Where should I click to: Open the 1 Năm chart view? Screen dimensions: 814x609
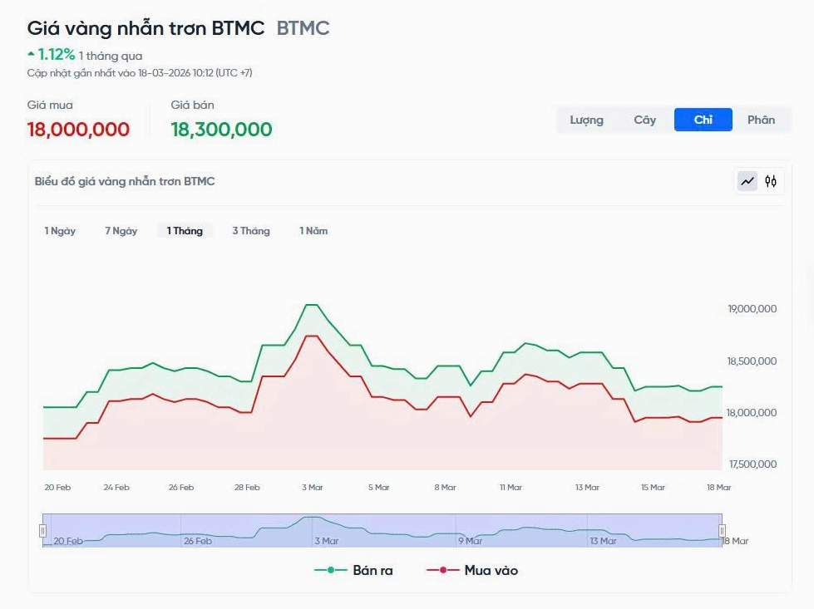pos(312,230)
